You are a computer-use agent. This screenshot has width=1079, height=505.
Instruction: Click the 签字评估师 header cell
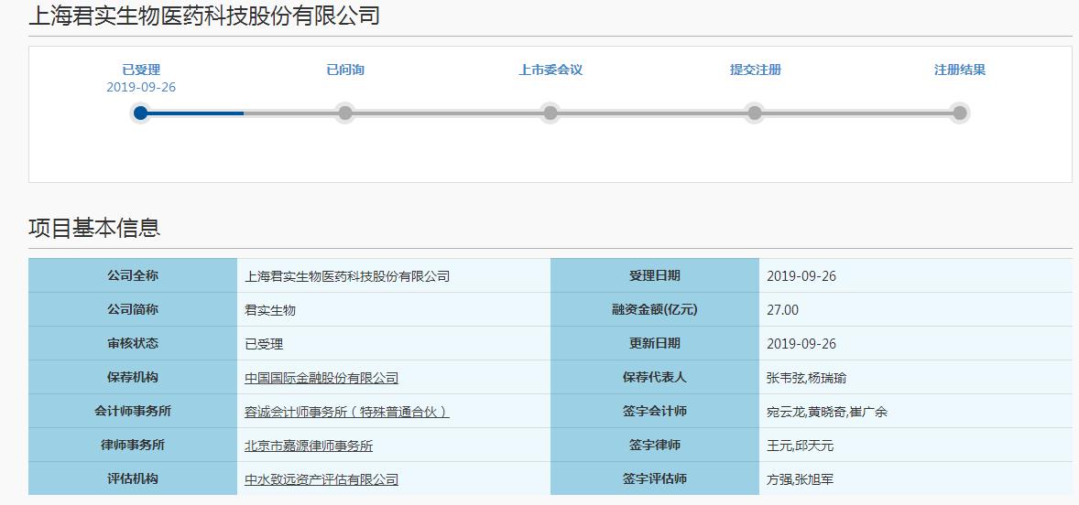click(654, 478)
